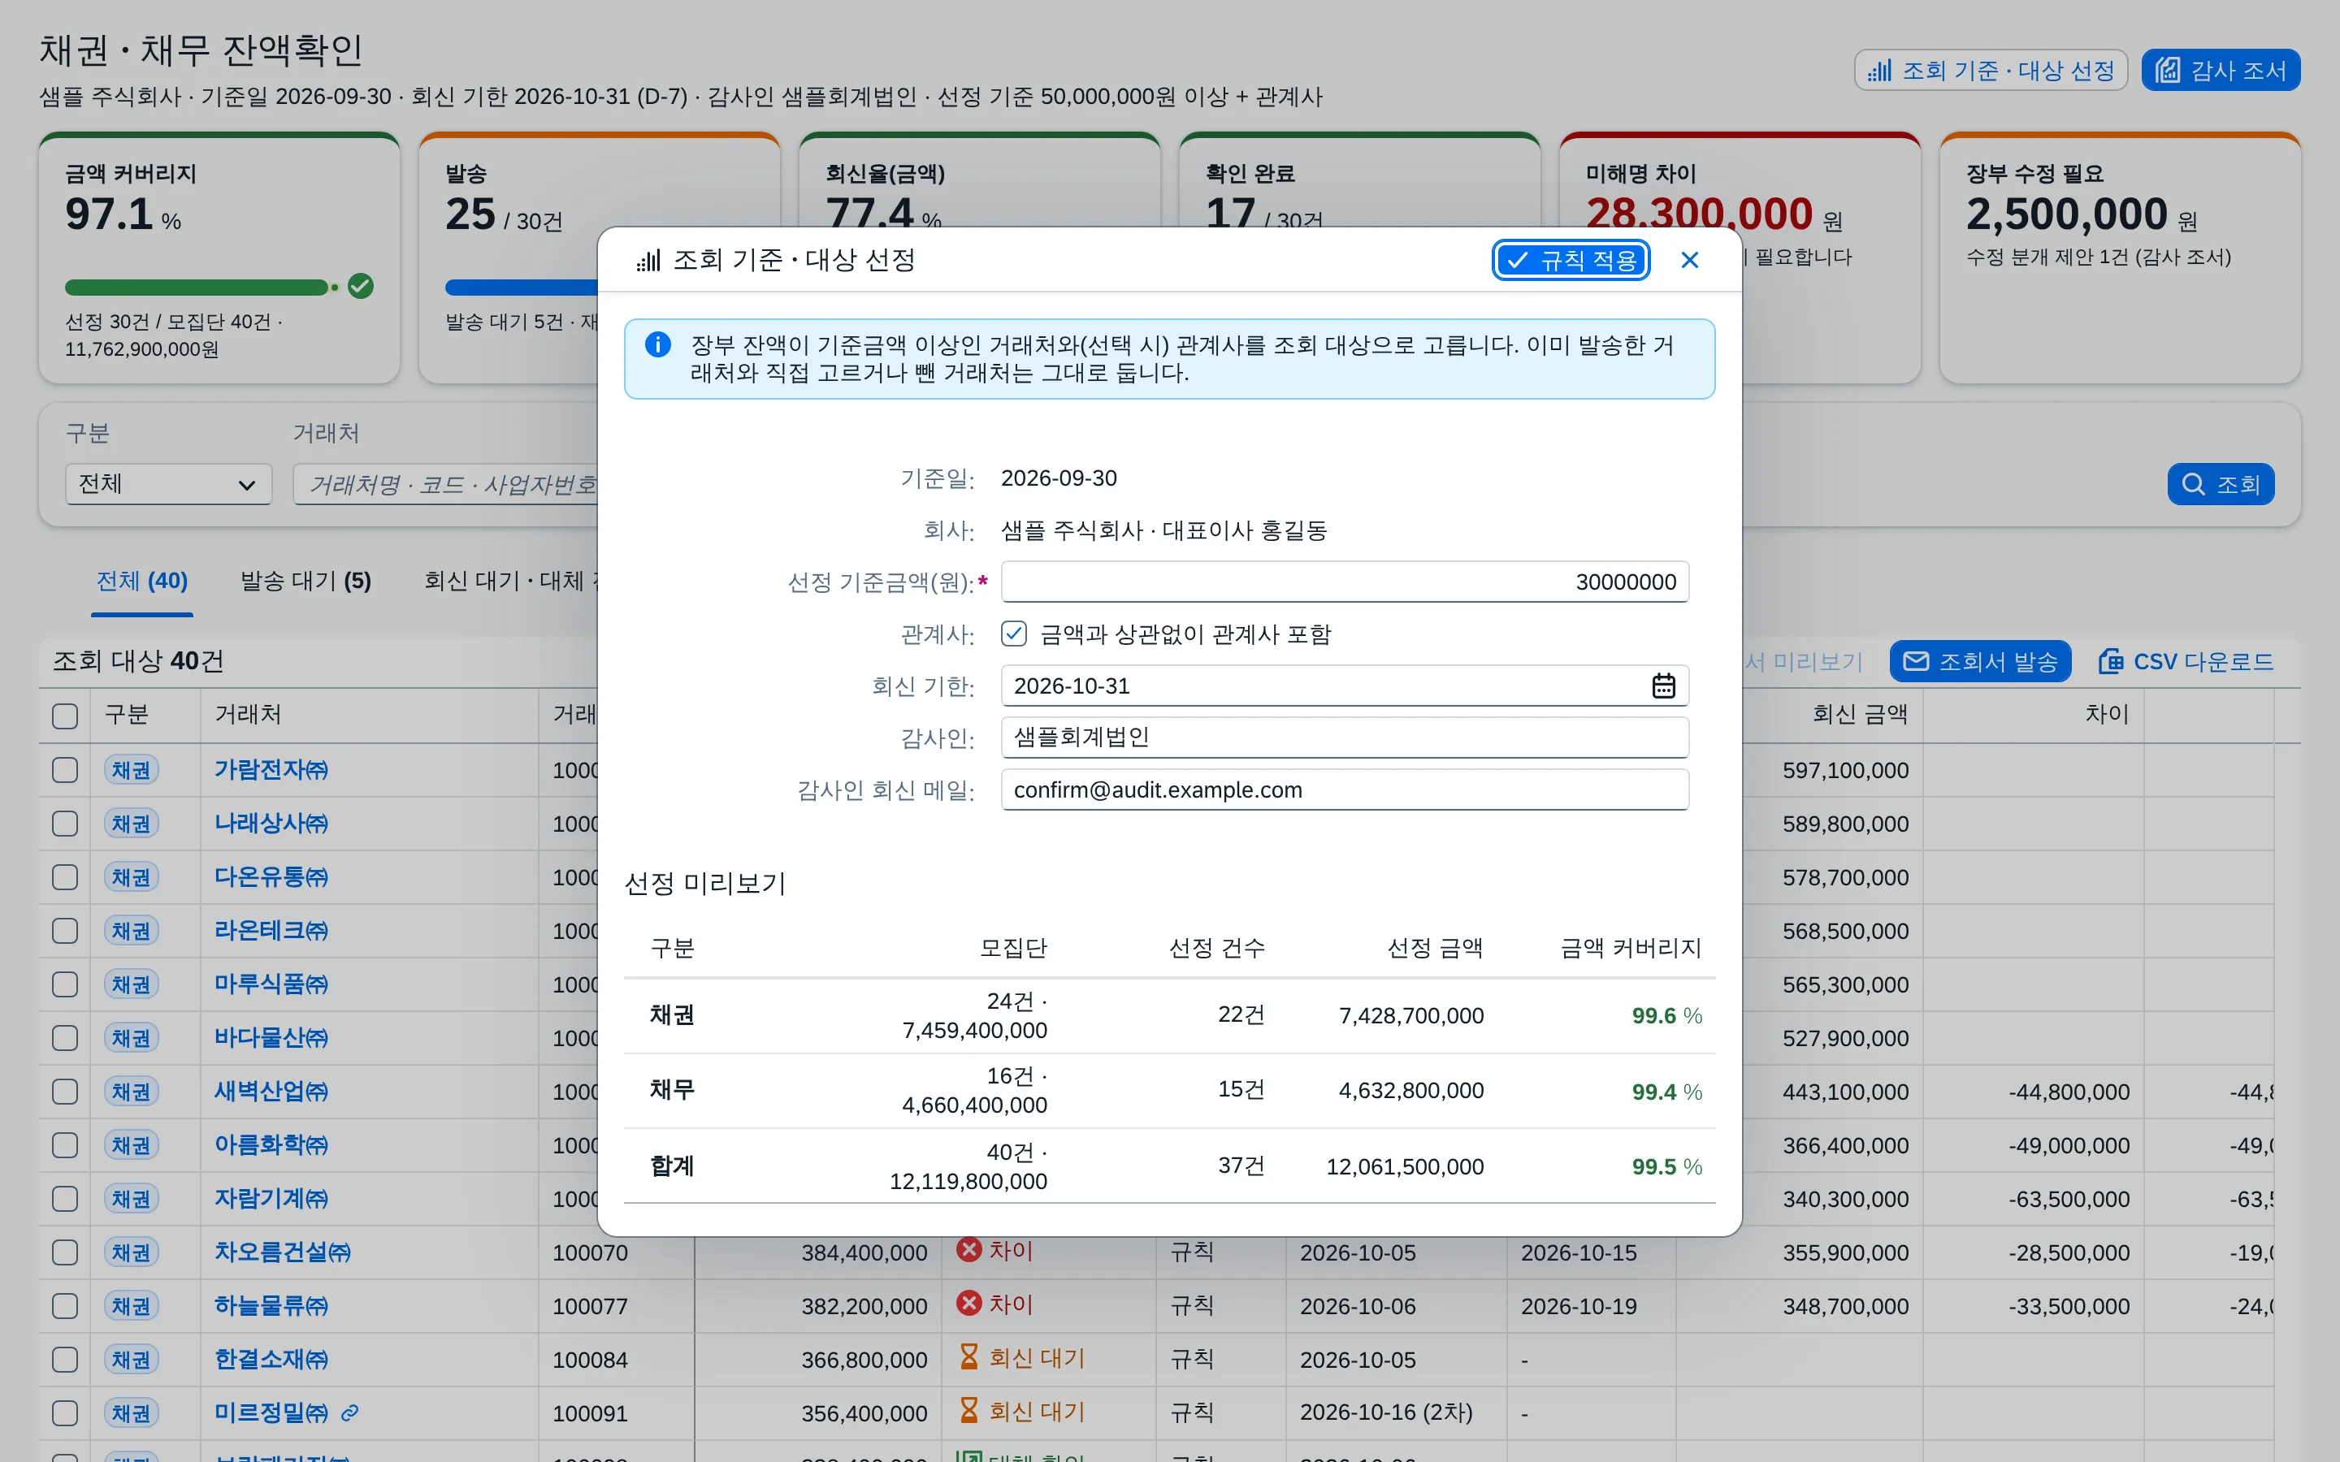The height and width of the screenshot is (1462, 2340).
Task: Open the 구분 dropdown showing 전체
Action: tap(168, 484)
